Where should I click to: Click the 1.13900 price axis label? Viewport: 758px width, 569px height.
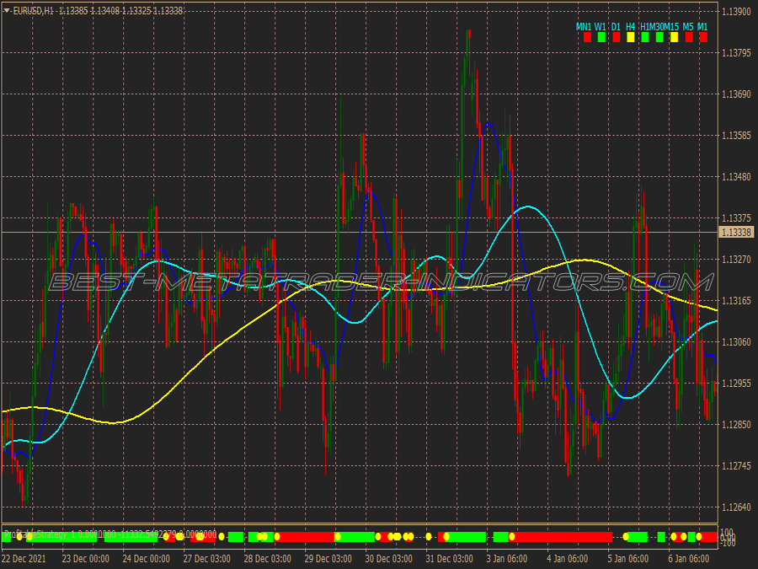[736, 12]
